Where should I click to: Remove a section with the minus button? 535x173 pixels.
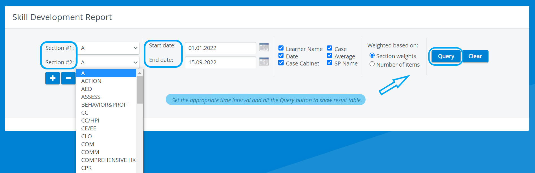pos(68,78)
